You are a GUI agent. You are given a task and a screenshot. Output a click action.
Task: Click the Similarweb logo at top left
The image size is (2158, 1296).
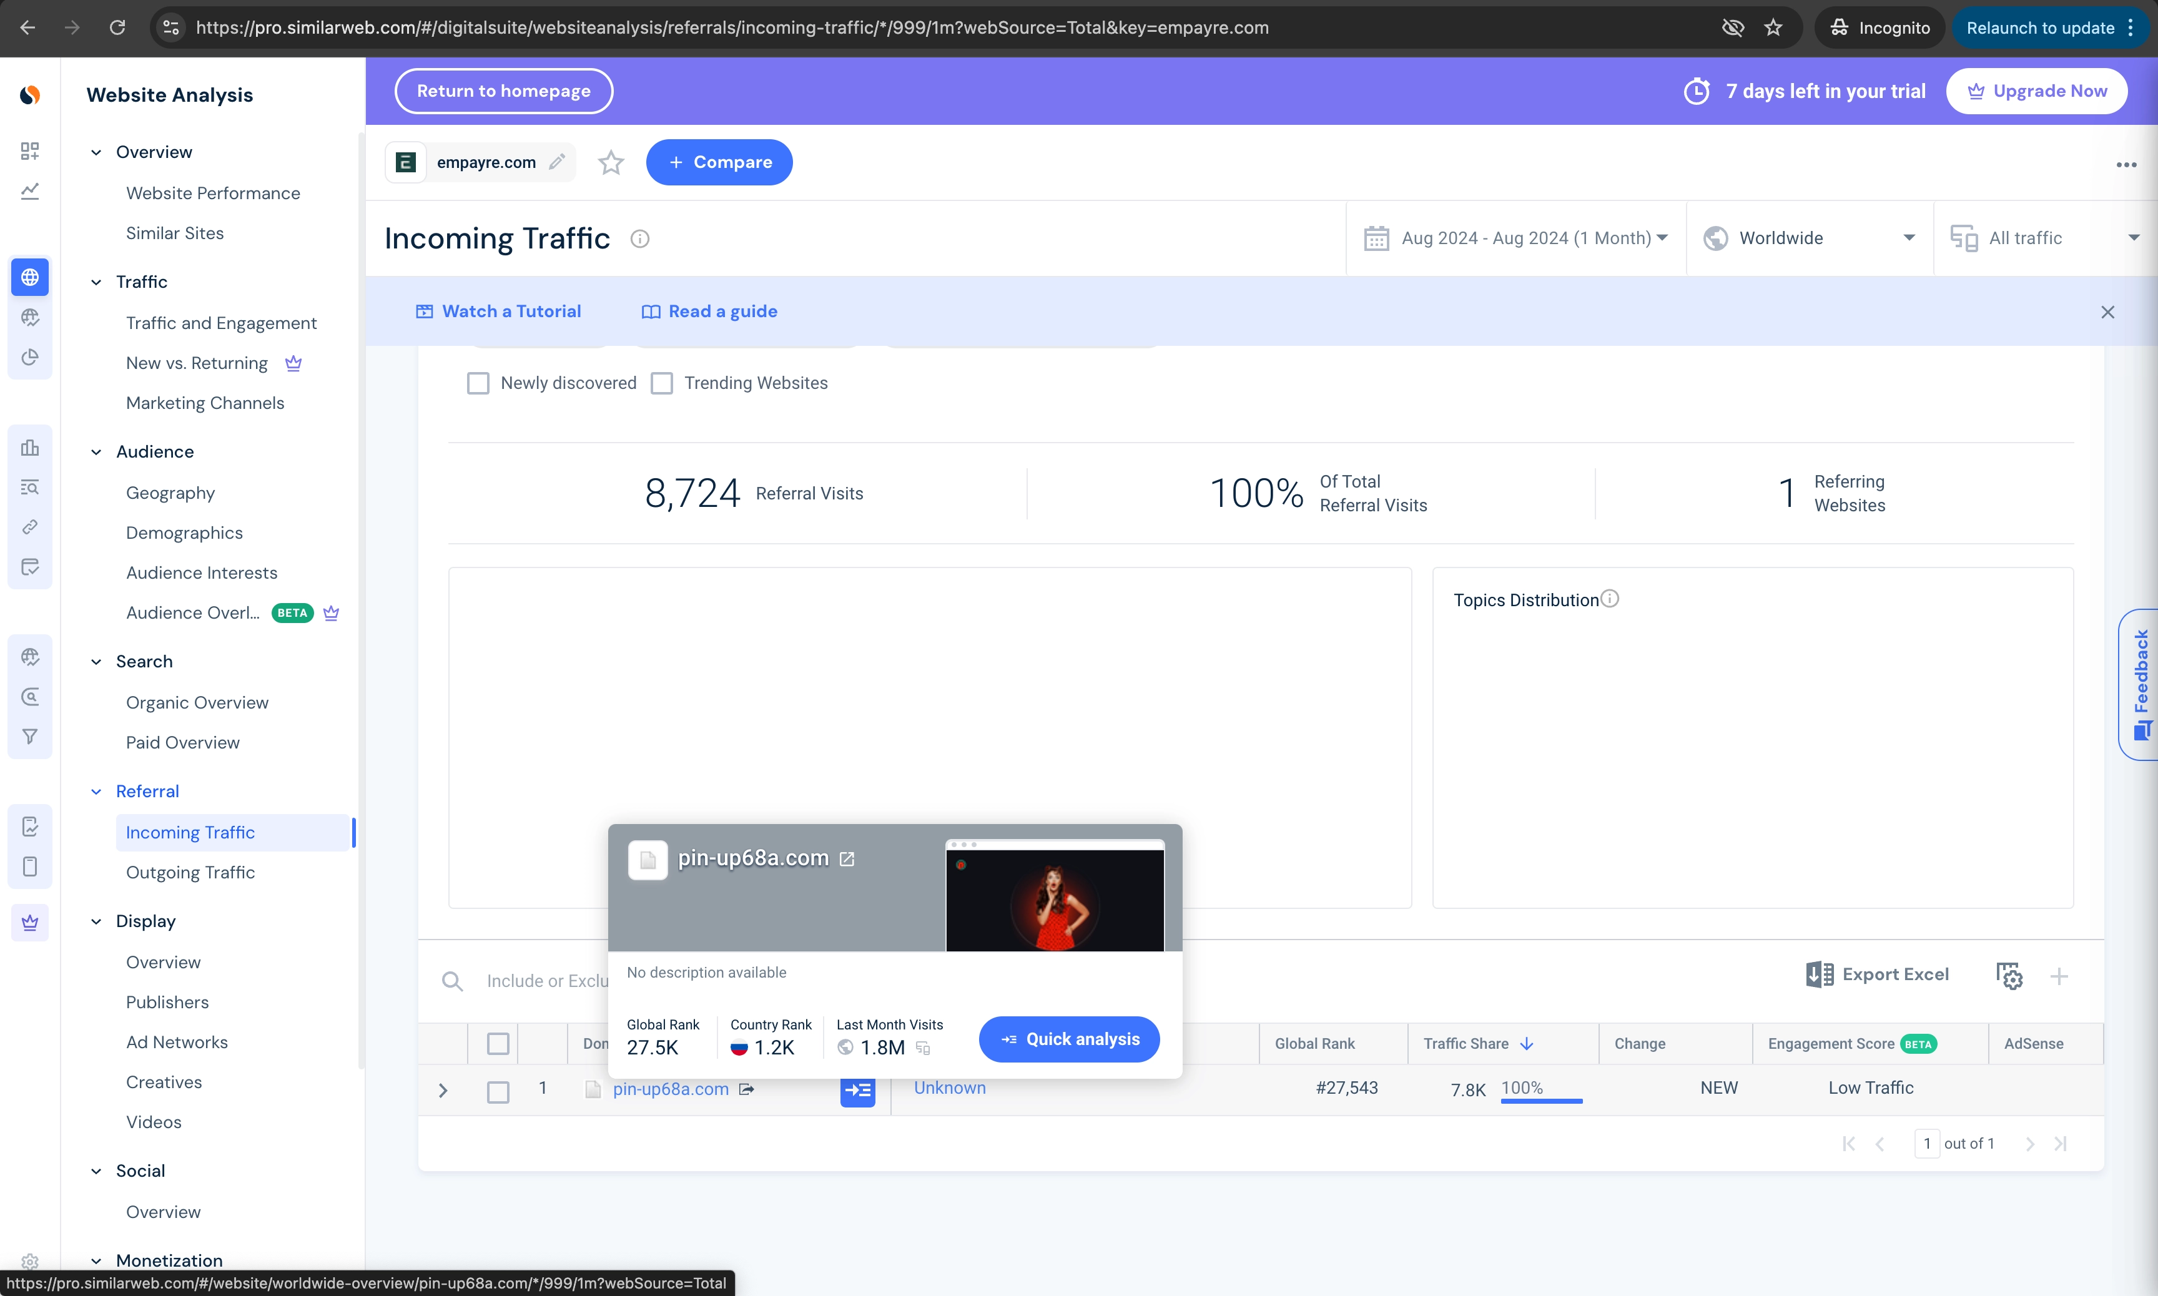tap(30, 94)
